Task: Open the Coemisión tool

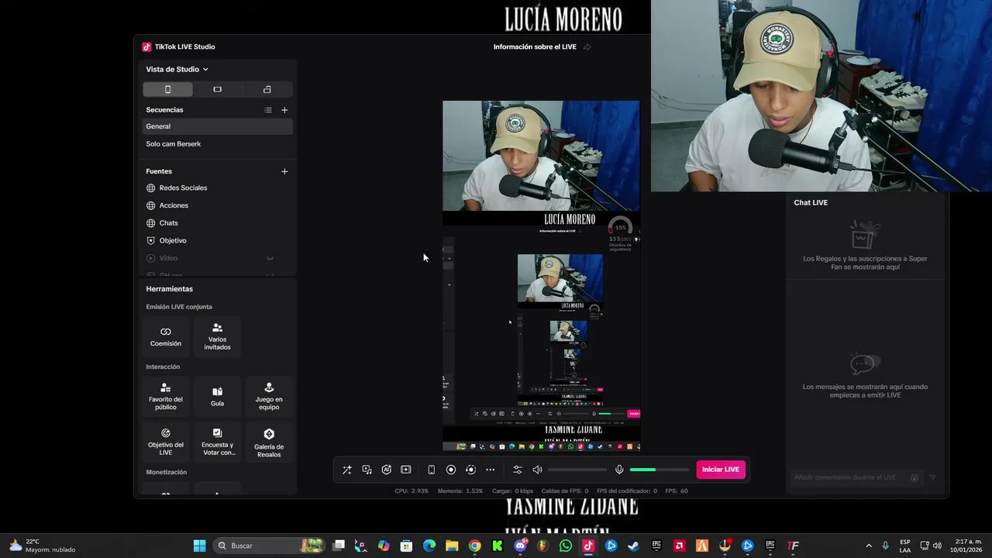Action: point(166,336)
